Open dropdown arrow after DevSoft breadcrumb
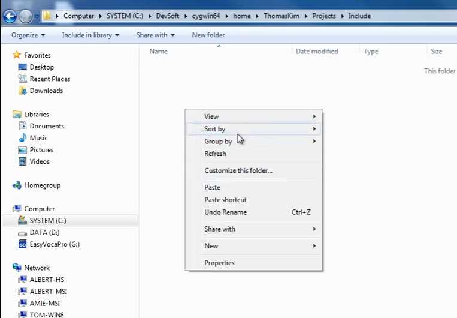 [x=186, y=16]
